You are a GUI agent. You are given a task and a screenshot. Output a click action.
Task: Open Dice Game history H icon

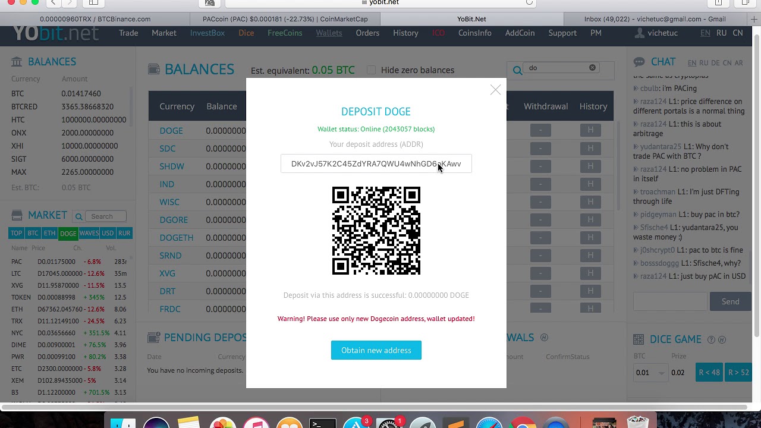click(722, 340)
